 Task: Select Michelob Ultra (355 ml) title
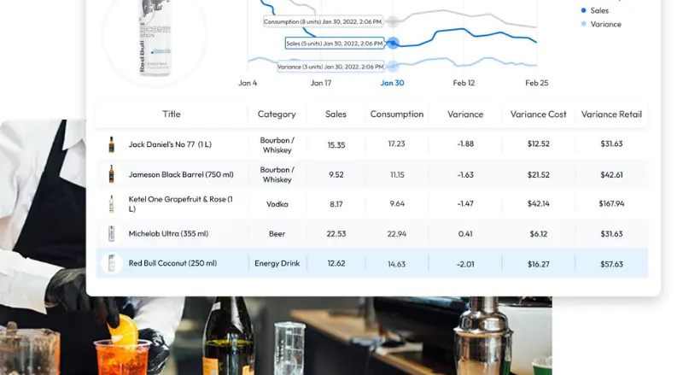[x=168, y=234]
